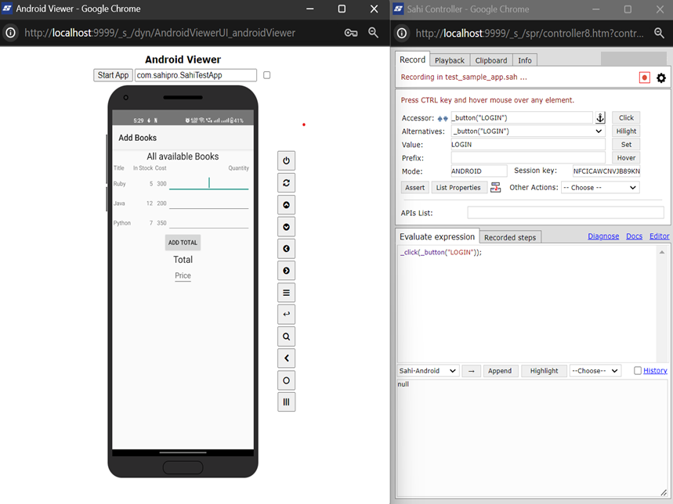This screenshot has height=504, width=673.
Task: Open Sahi Controller settings gear
Action: click(x=661, y=77)
